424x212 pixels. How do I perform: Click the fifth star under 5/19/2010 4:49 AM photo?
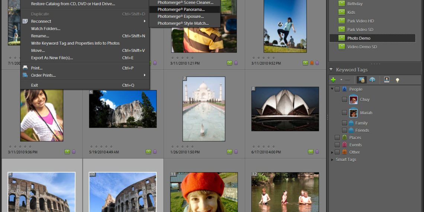[111, 147]
